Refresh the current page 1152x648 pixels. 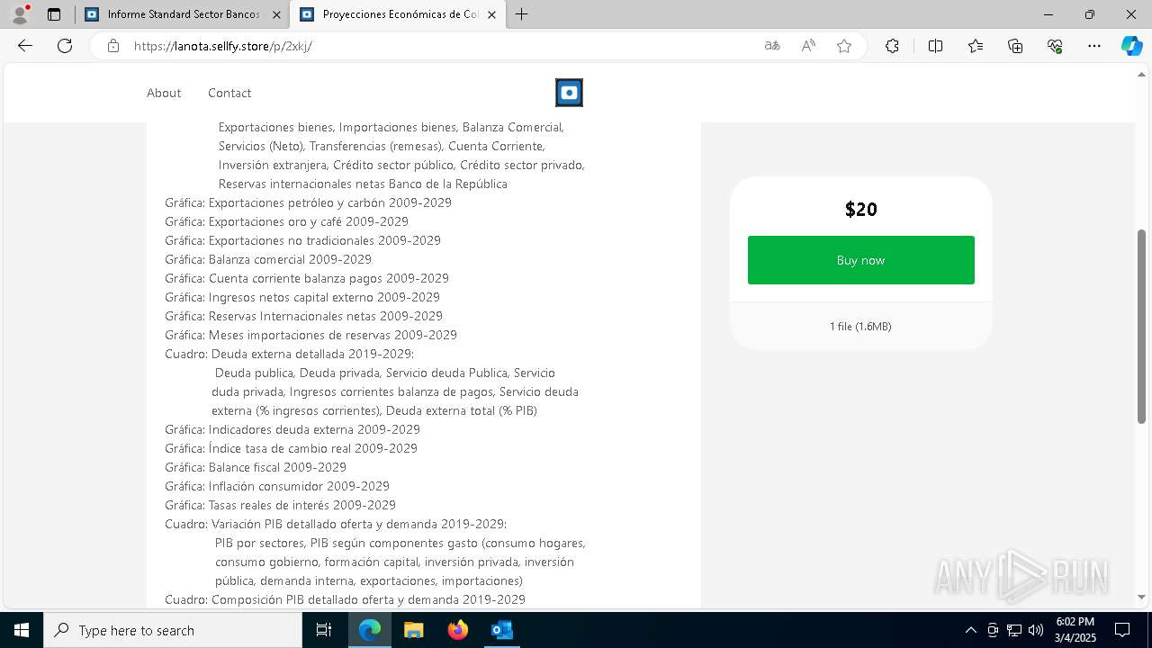[65, 46]
